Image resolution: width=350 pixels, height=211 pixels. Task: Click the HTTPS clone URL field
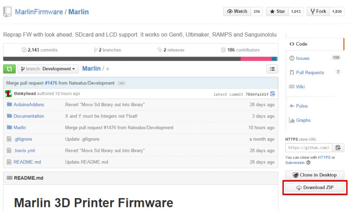click(309, 147)
